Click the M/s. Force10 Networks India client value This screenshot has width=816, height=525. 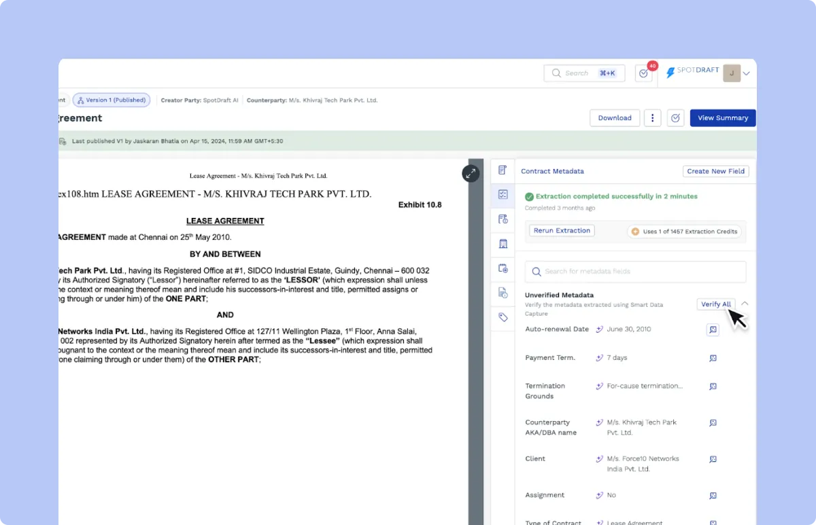643,464
